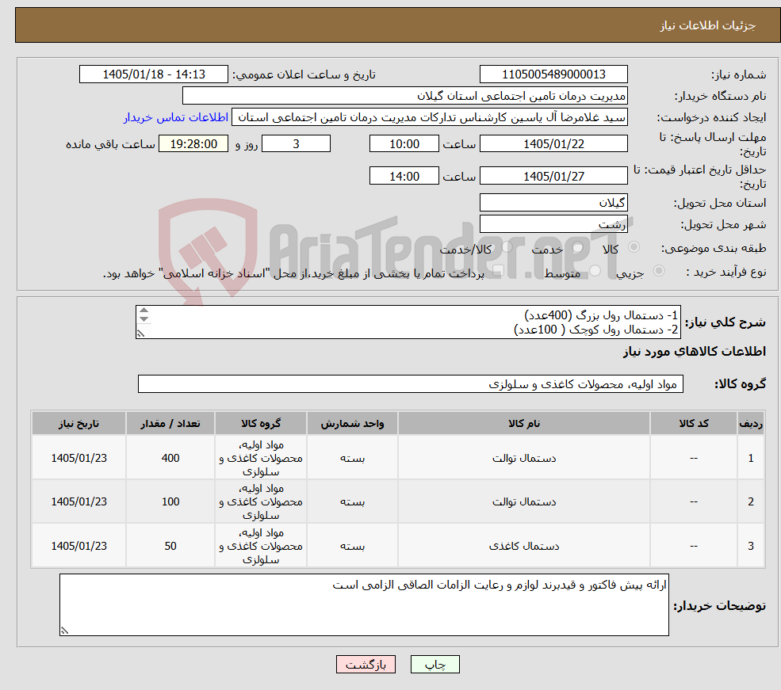Select the جزیی purchase type radio

click(658, 271)
